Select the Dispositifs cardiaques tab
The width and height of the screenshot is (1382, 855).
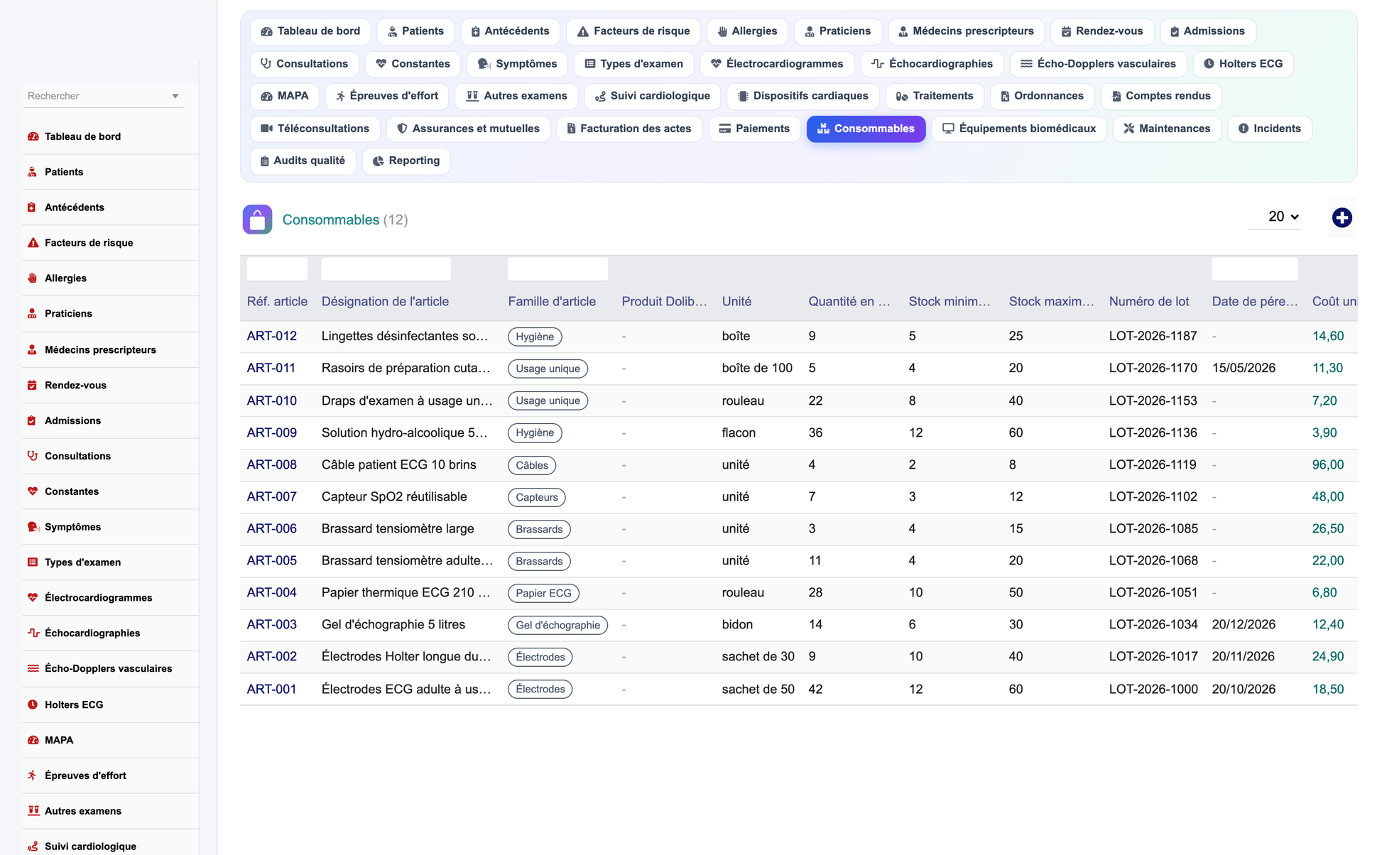tap(802, 96)
